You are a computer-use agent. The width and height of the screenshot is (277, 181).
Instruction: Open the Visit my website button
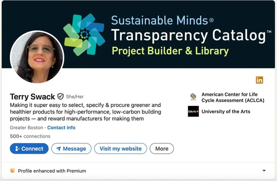coord(121,149)
